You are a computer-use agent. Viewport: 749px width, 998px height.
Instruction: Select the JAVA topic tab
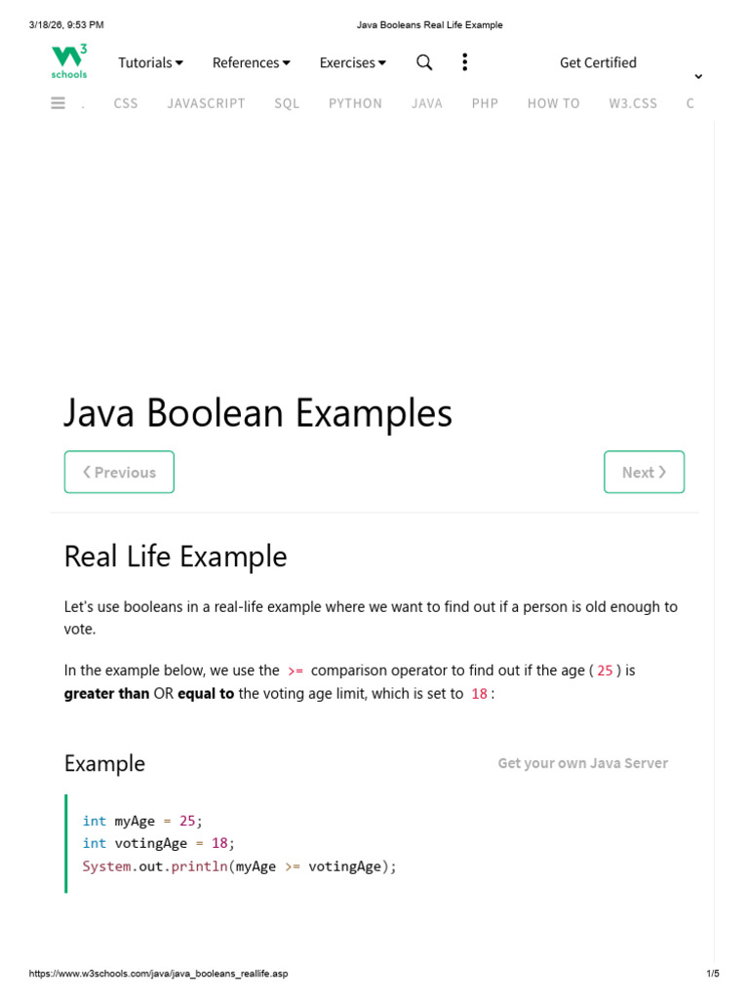tap(427, 103)
